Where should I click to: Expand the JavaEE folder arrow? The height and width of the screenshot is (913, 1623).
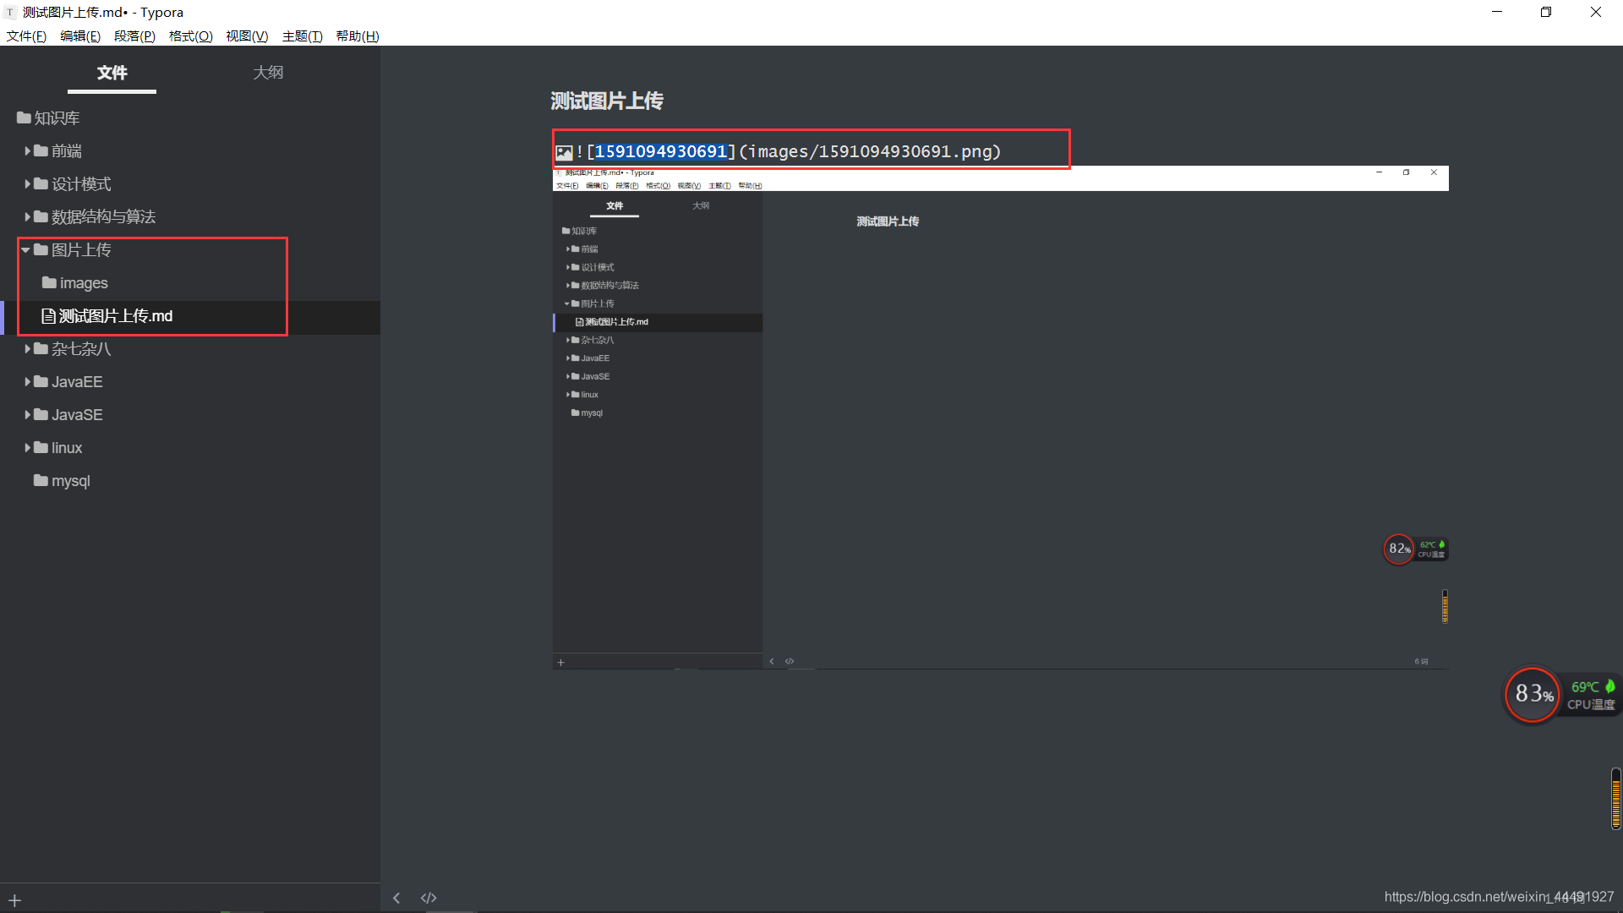point(27,382)
